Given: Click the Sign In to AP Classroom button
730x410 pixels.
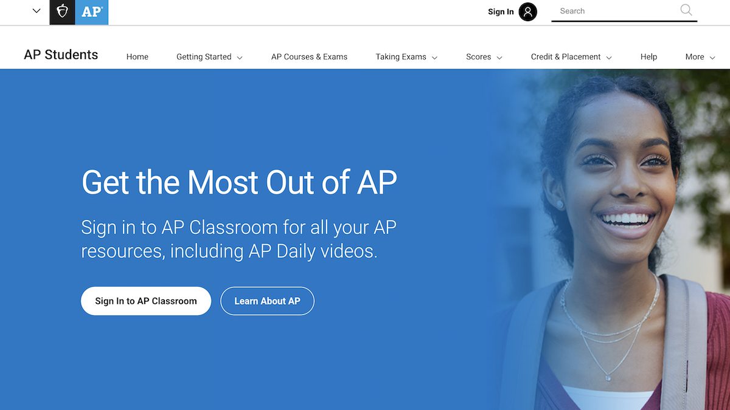Looking at the screenshot, I should pos(145,301).
